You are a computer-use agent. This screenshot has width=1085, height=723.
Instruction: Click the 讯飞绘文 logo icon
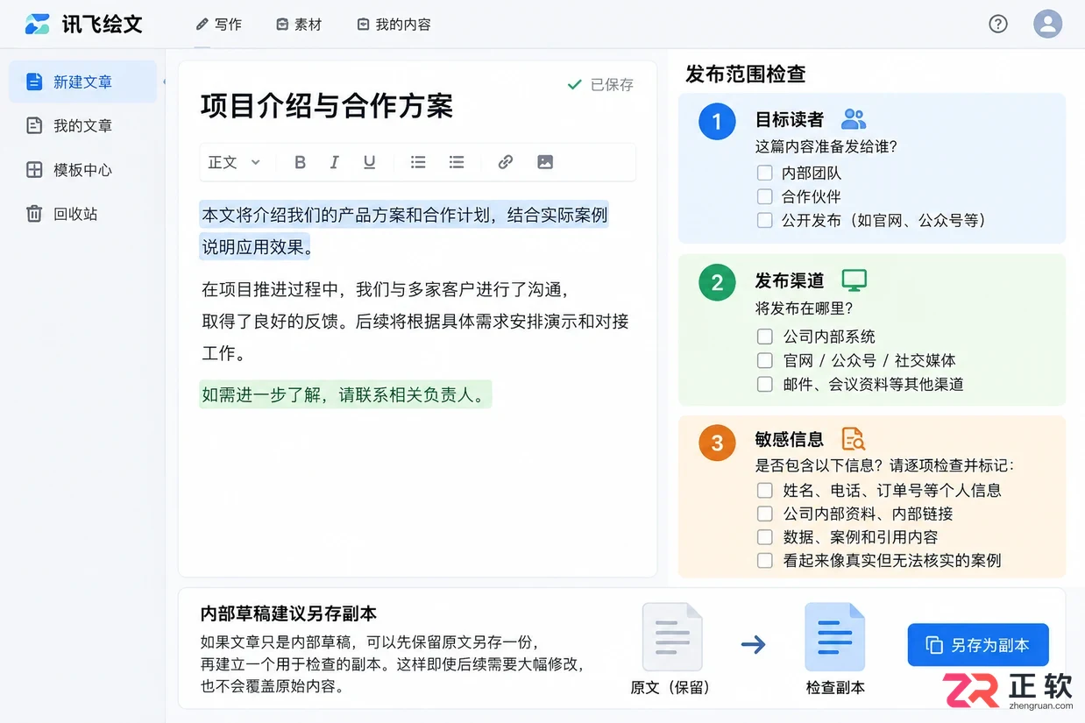click(38, 24)
